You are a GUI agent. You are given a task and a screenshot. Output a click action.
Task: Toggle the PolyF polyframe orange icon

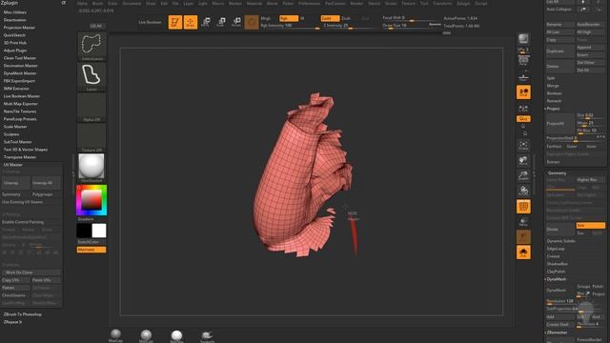[523, 207]
